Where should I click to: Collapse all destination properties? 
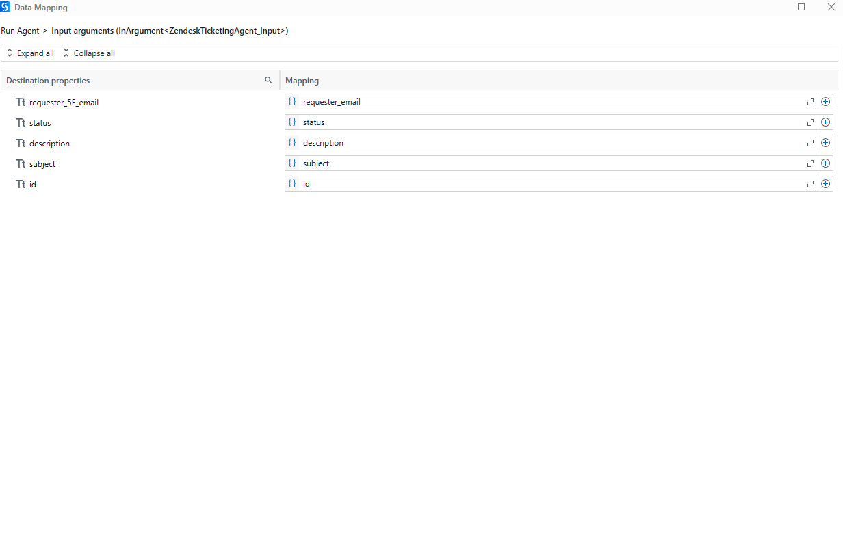(89, 53)
